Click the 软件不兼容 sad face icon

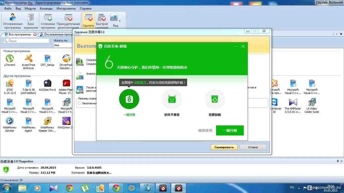(172, 99)
